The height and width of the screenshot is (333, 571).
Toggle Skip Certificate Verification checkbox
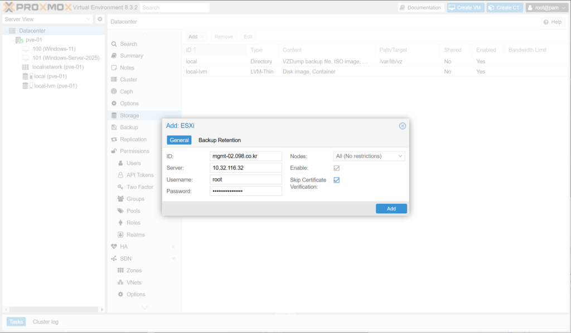pos(336,180)
